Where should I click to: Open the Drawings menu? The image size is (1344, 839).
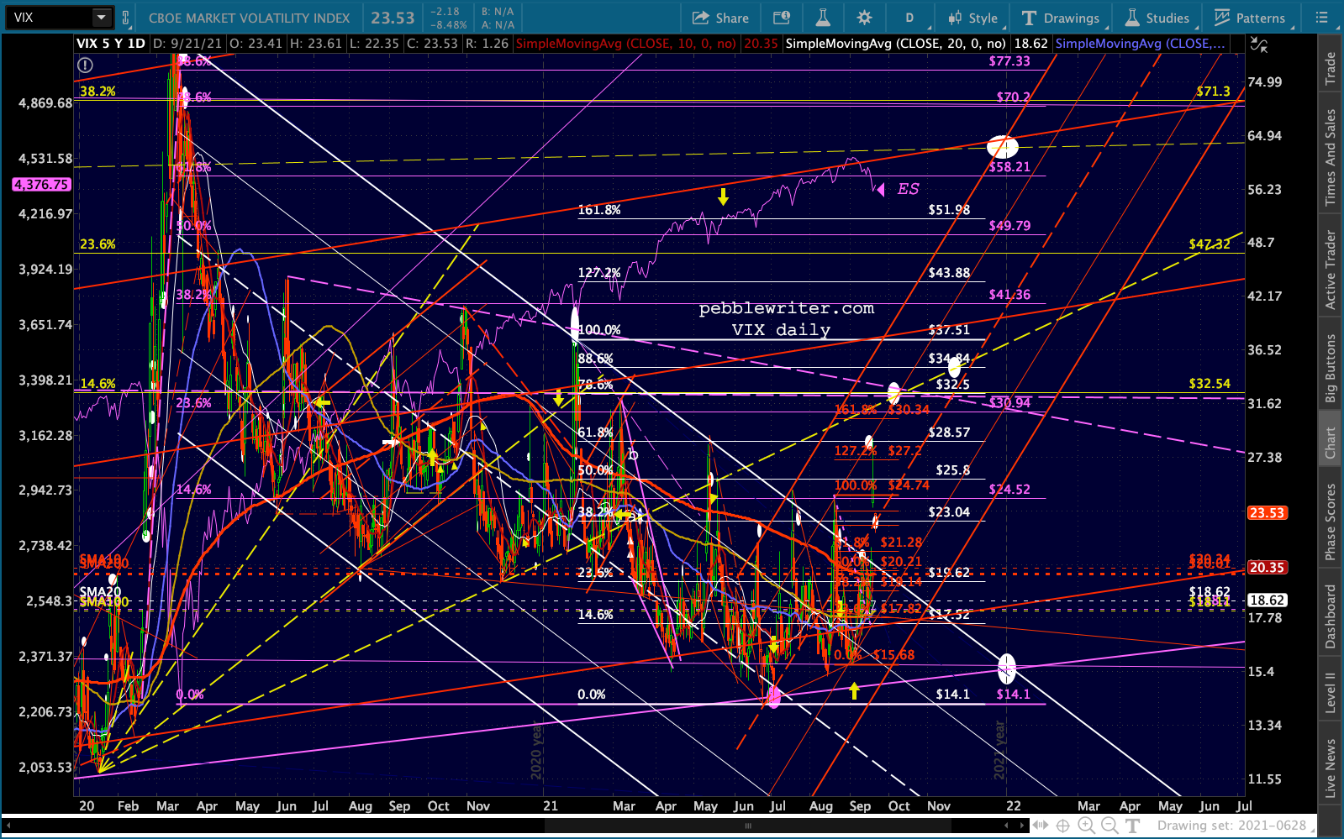(x=1062, y=18)
